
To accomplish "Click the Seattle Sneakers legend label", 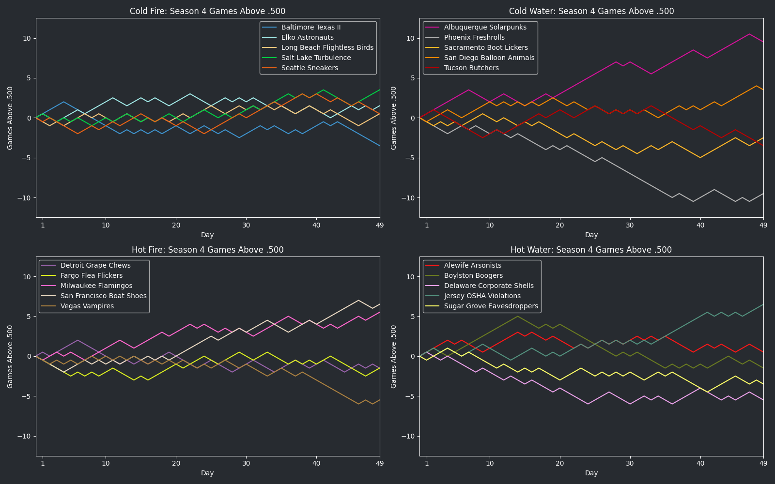I will (310, 68).
